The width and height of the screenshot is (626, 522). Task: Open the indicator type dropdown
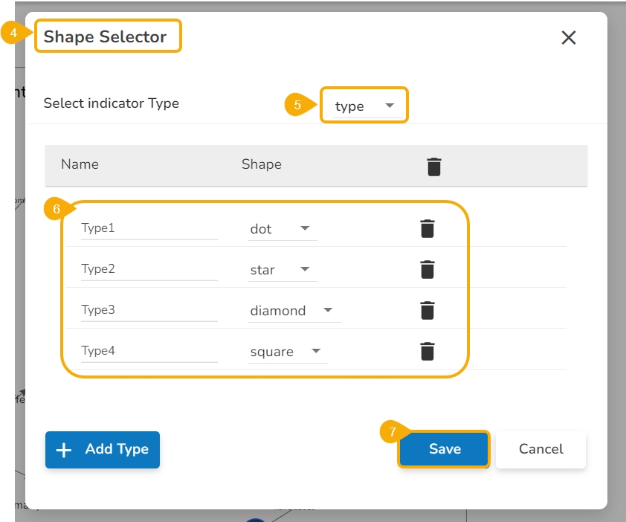tap(364, 106)
